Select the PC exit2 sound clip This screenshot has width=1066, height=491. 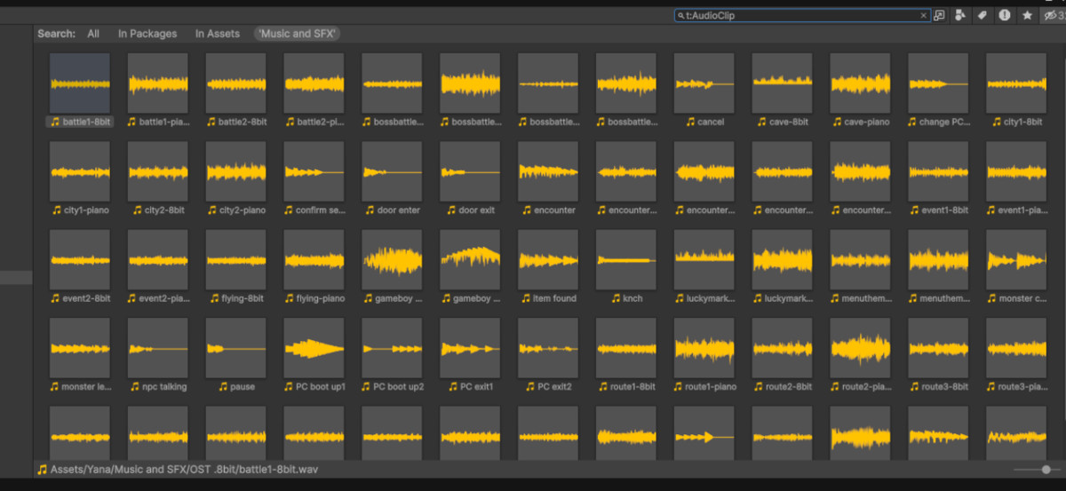tap(548, 356)
